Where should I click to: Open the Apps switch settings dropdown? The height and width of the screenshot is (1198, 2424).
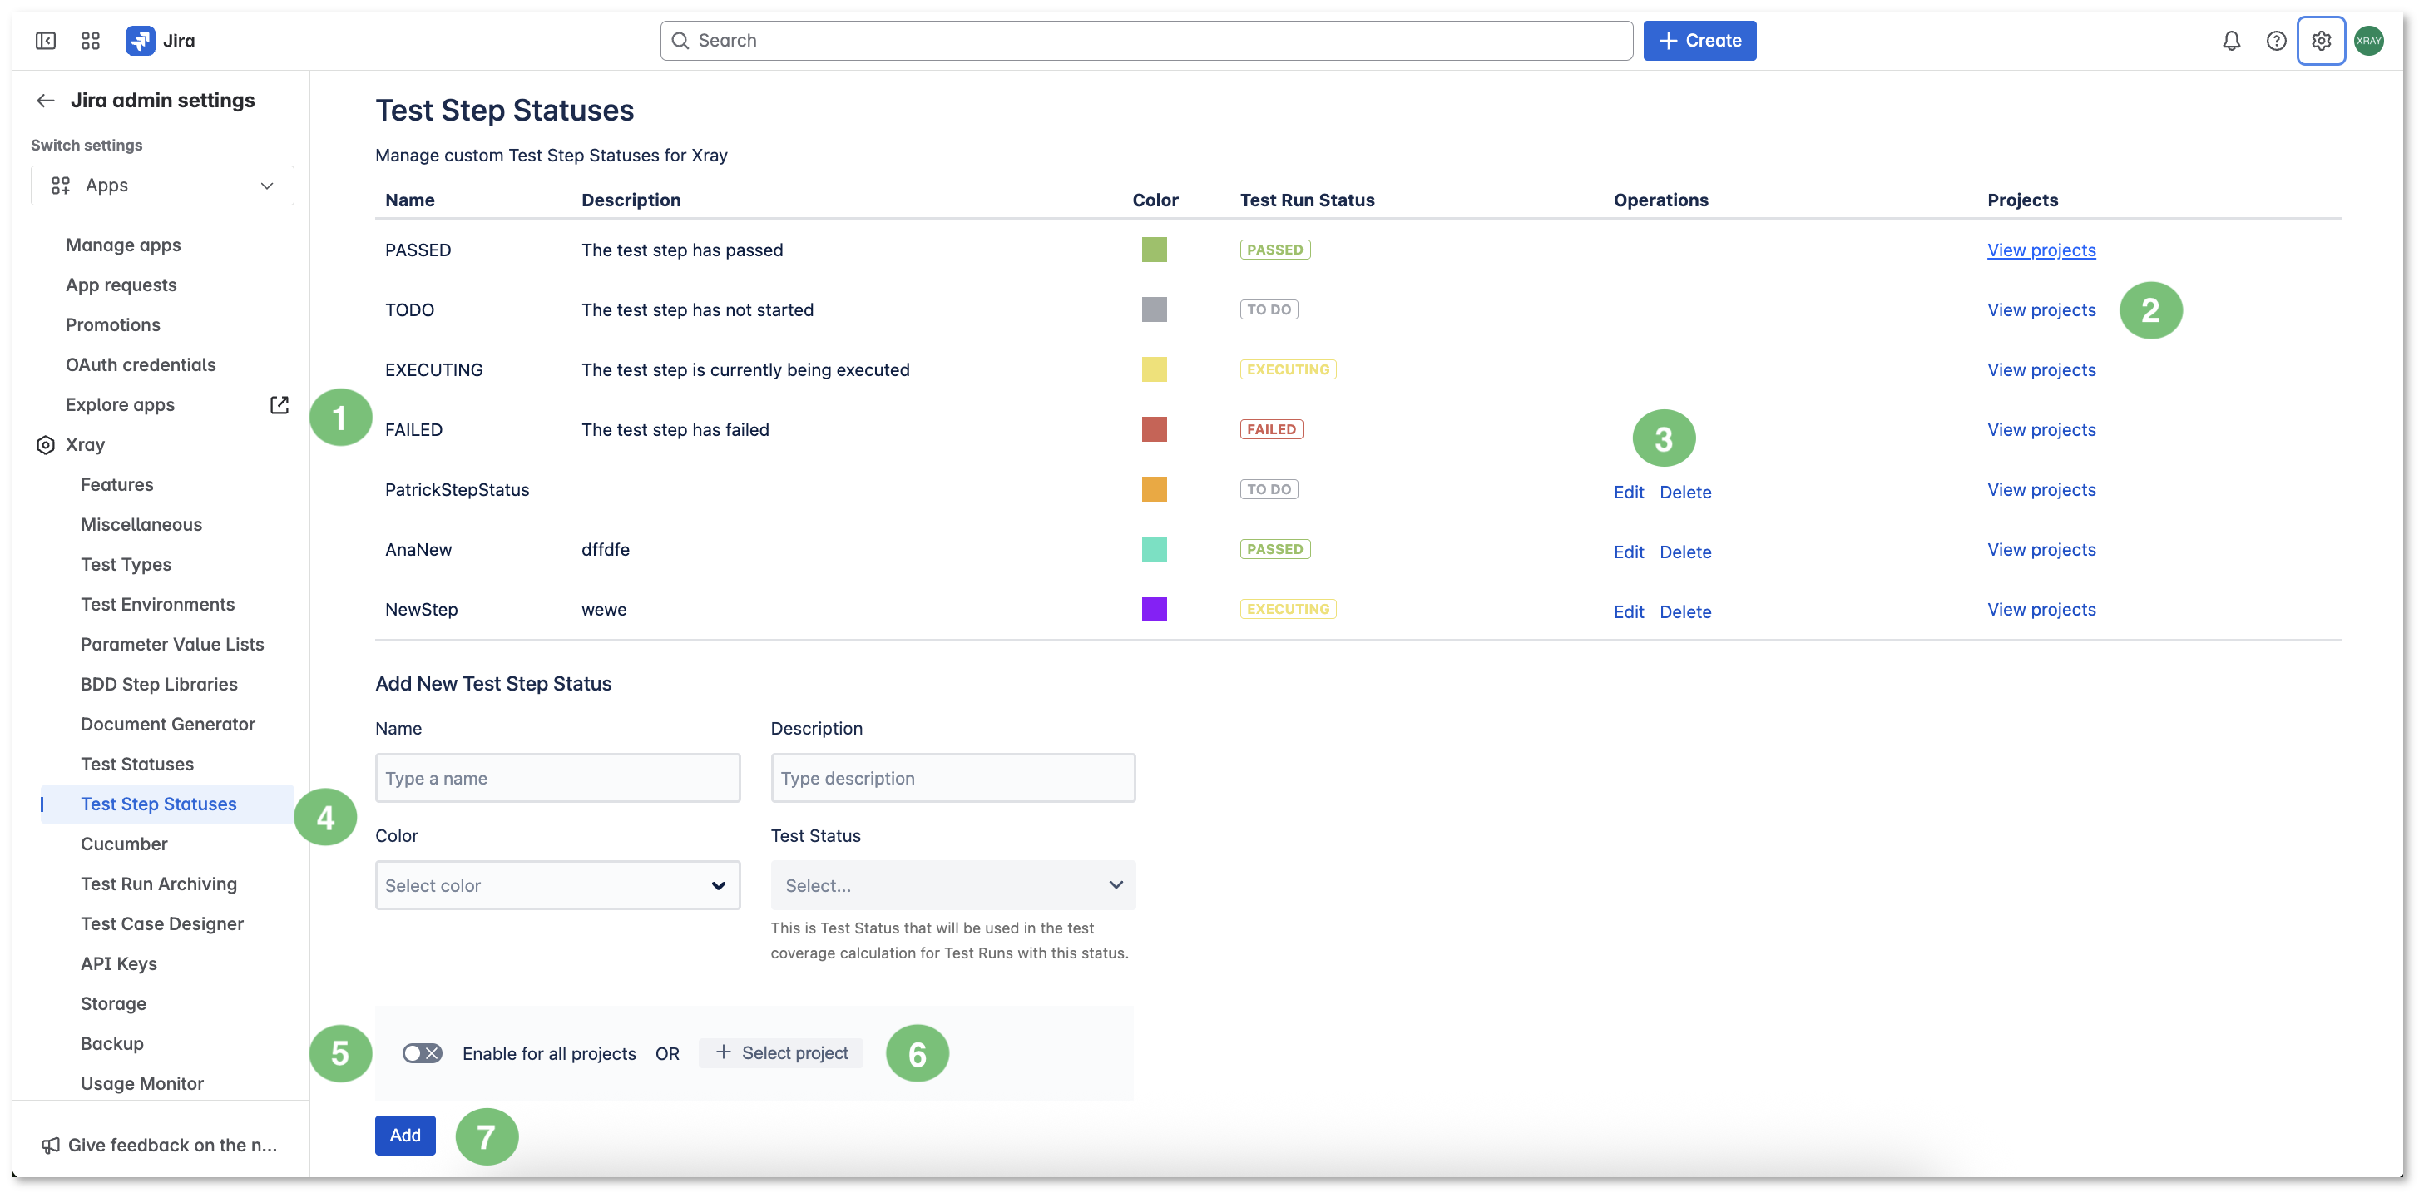pos(163,186)
